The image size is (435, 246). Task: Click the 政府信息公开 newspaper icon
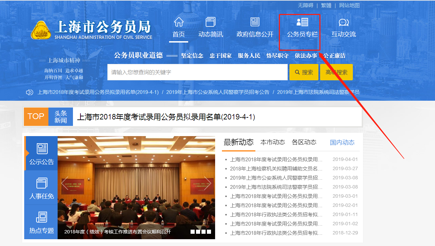[x=255, y=22]
